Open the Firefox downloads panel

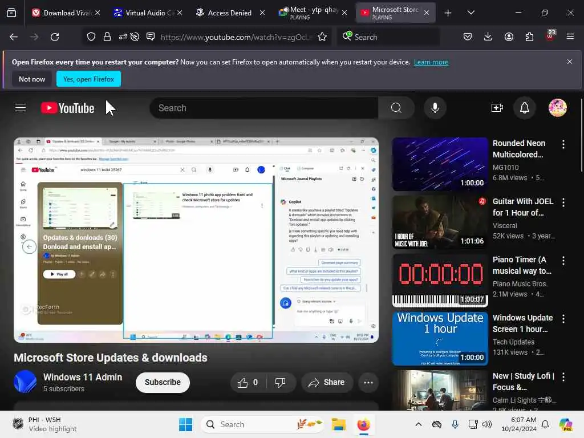tap(488, 36)
